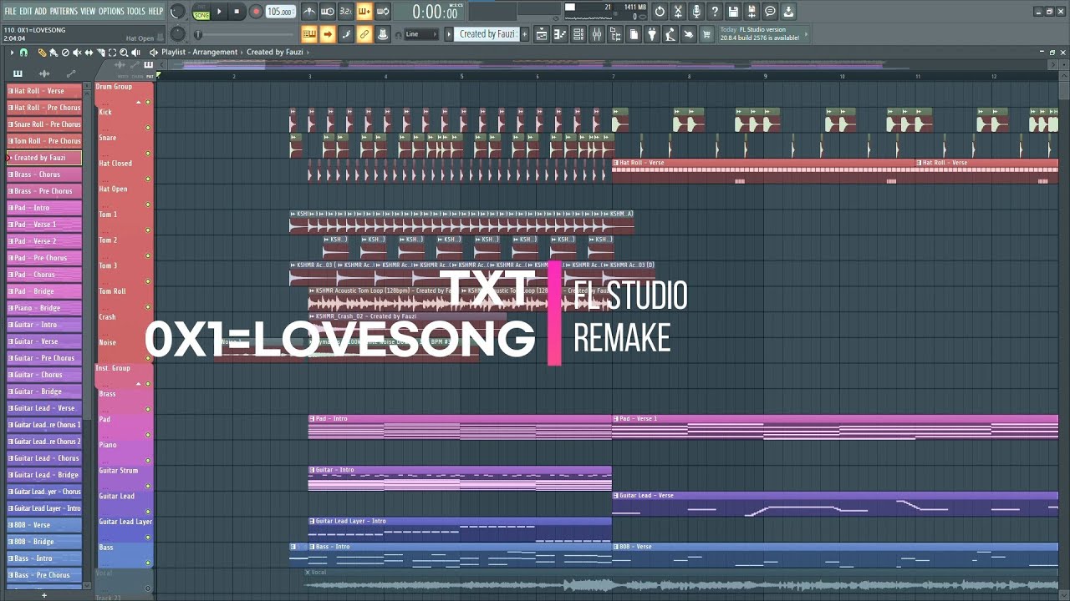Open the audio editor scissors icon
The image size is (1070, 601).
click(678, 12)
